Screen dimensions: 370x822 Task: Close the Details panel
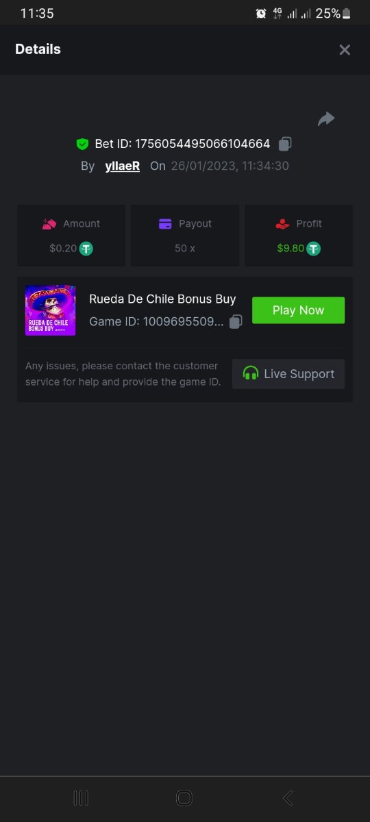coord(345,49)
